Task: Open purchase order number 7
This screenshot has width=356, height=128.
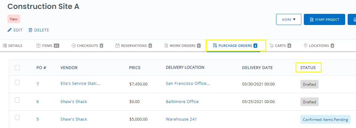Action: click(x=38, y=84)
